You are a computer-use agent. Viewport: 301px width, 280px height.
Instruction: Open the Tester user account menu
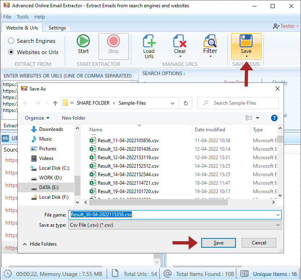coord(286,26)
